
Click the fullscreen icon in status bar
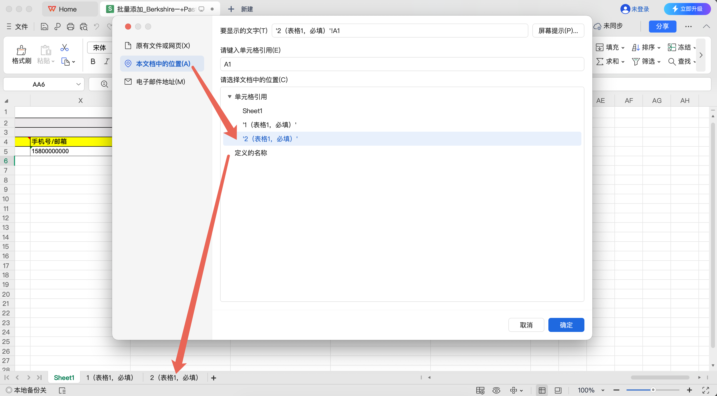click(x=705, y=390)
